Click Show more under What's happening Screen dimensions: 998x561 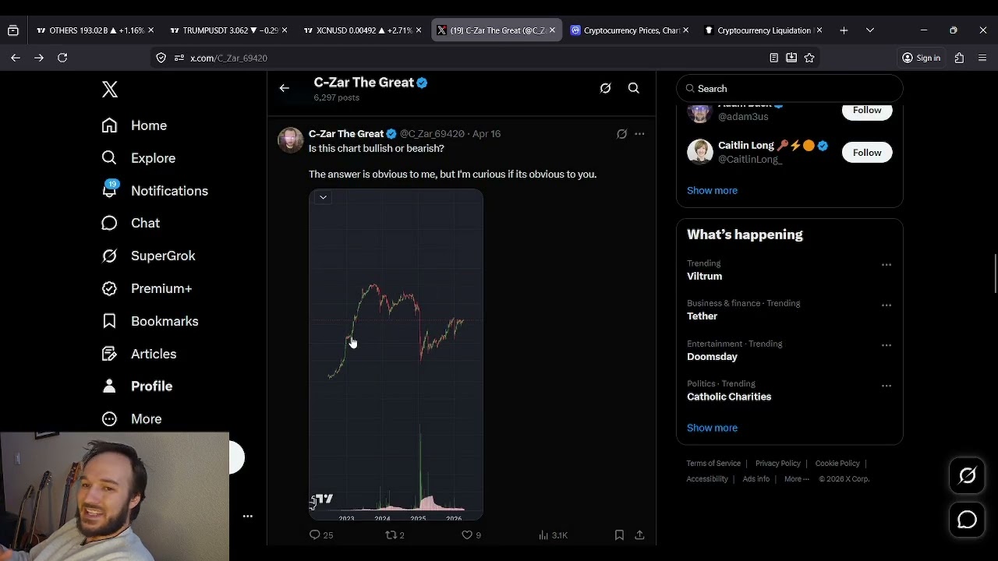(x=712, y=428)
